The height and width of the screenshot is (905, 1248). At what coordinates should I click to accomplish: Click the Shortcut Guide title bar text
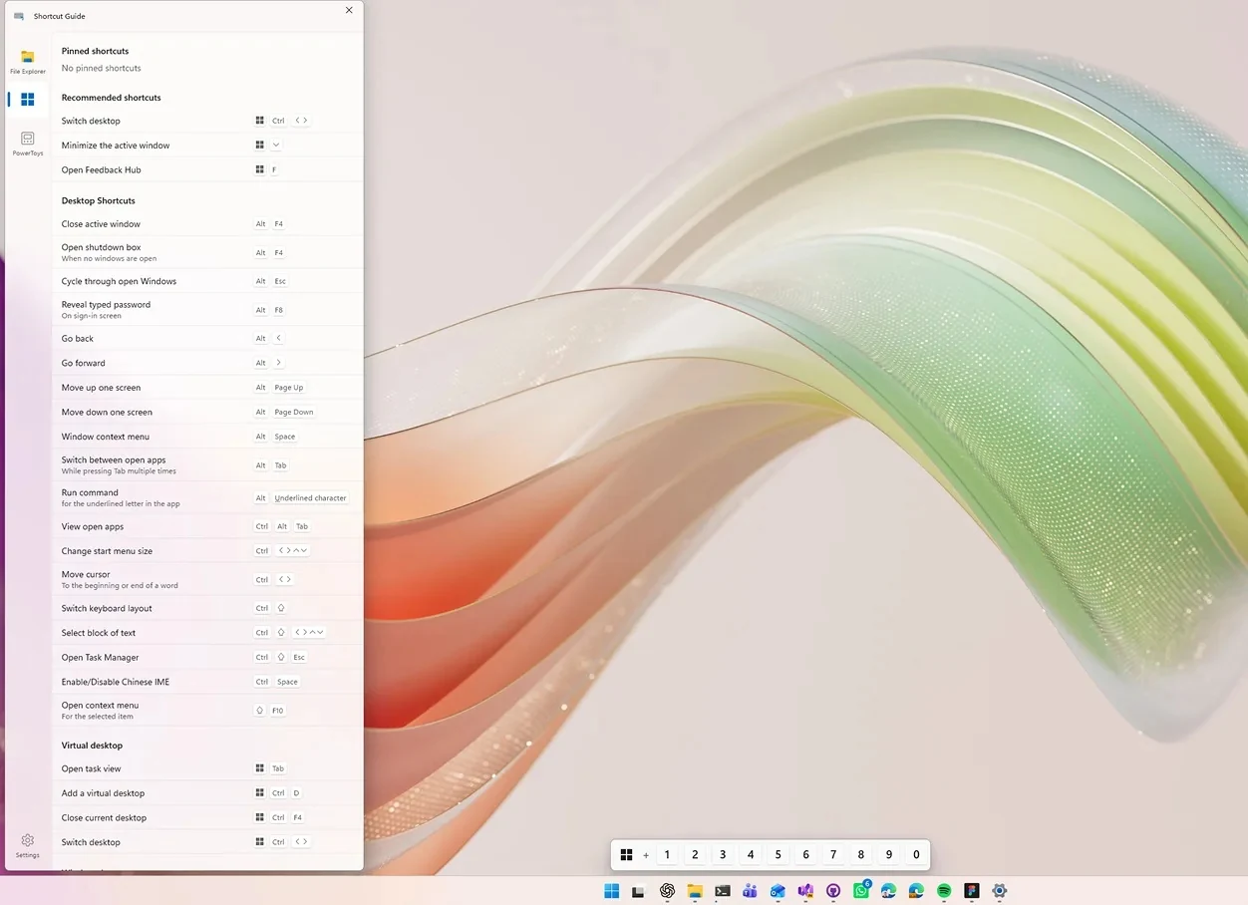pos(59,17)
